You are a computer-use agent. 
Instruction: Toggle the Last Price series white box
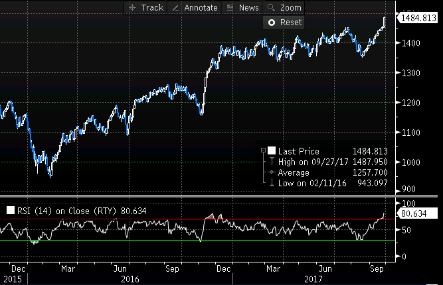pyautogui.click(x=272, y=152)
